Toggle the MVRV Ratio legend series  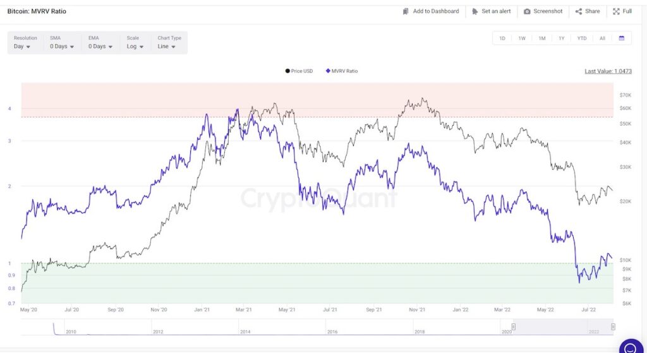tap(342, 71)
